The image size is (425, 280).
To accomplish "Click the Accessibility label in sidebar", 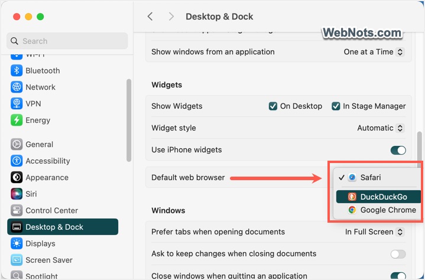I will tap(48, 161).
